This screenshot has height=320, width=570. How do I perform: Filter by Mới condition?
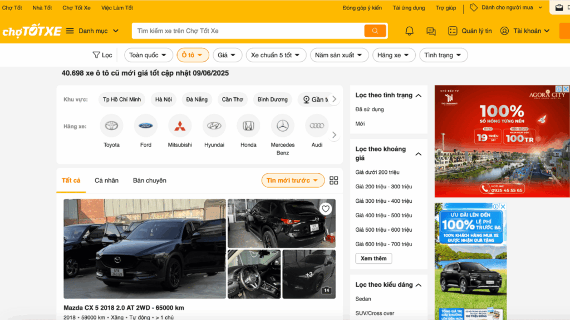[x=360, y=124]
